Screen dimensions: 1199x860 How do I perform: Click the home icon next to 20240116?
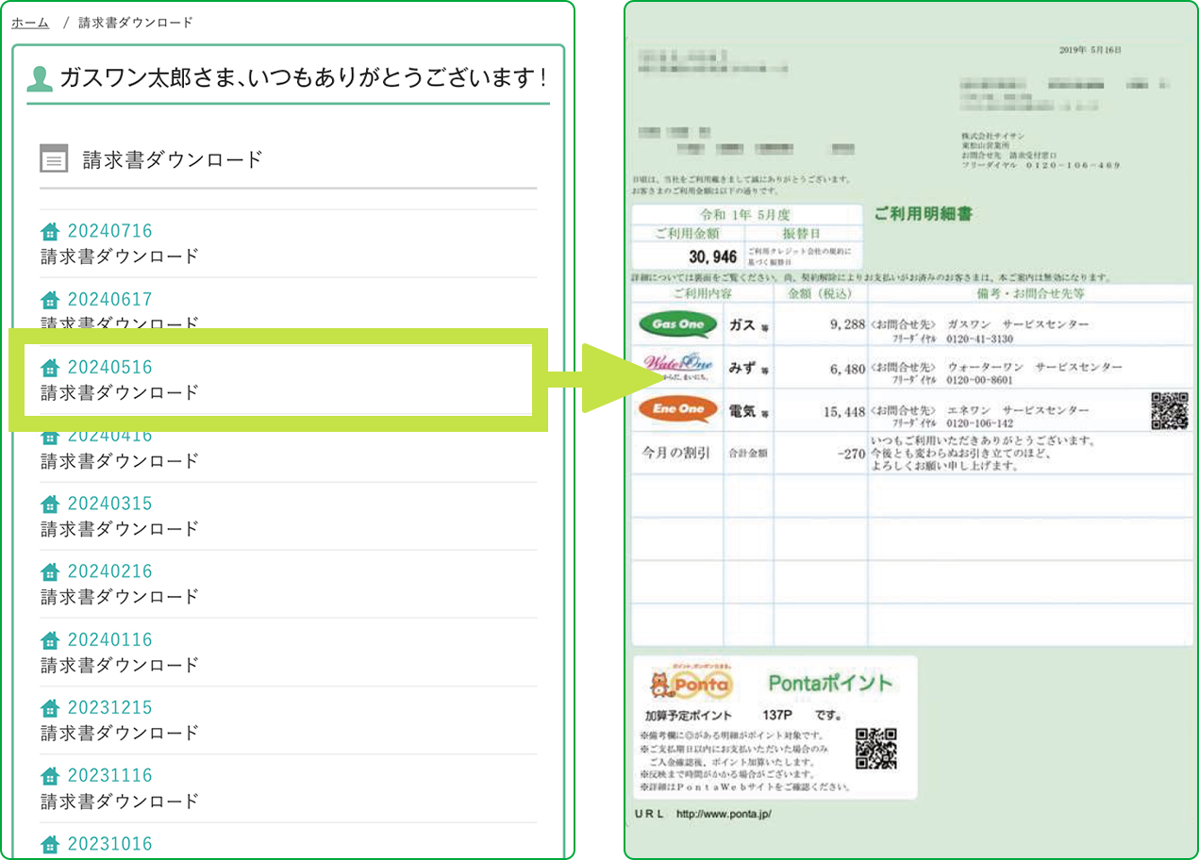(50, 640)
